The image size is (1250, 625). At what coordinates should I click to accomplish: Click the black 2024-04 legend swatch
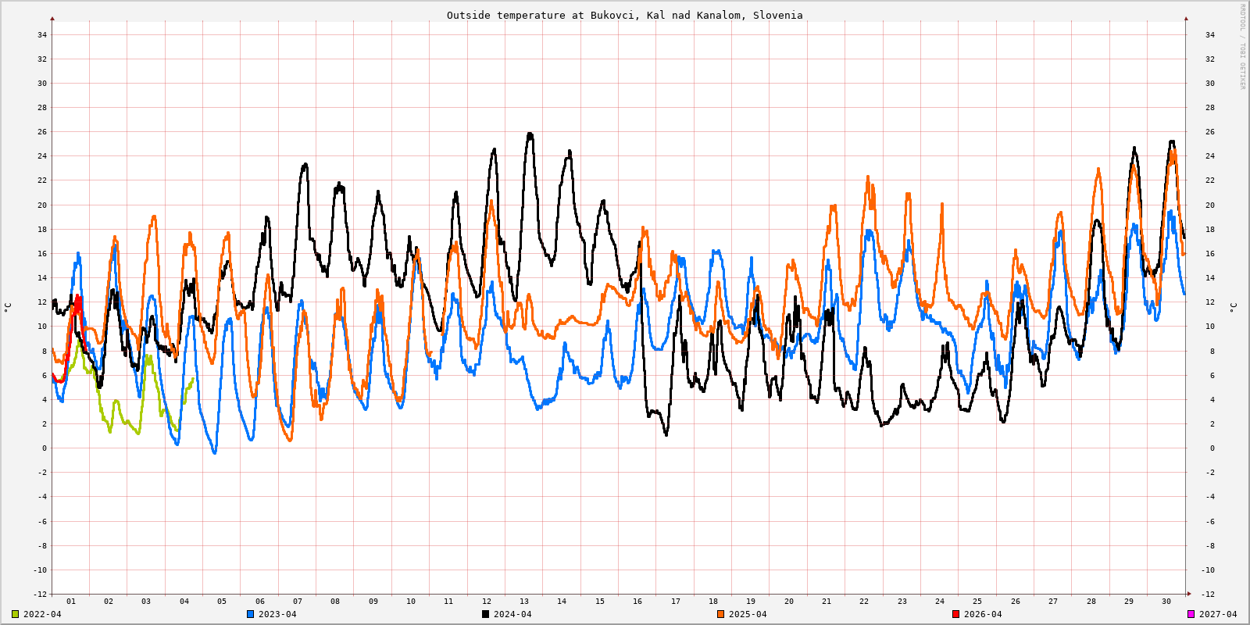click(485, 614)
